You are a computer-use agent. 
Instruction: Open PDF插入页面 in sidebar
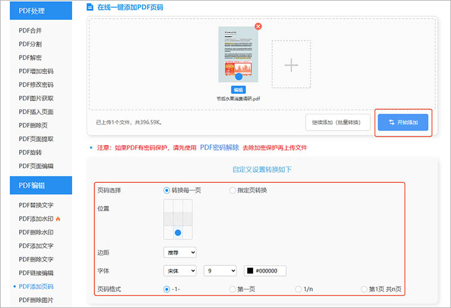36,112
